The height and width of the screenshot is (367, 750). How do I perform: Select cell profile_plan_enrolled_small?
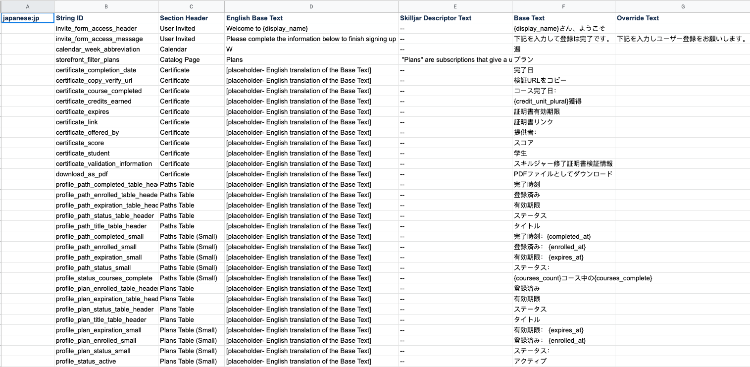(x=106, y=341)
